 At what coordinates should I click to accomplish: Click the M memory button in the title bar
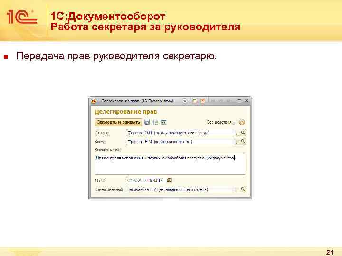(x=213, y=101)
